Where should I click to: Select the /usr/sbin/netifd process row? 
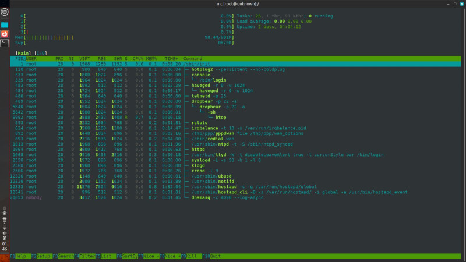235,182
